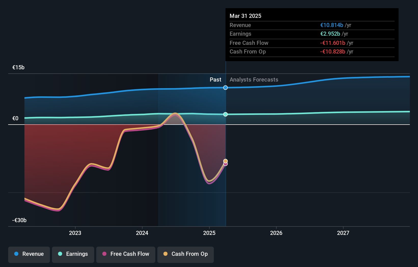Click the Past label on chart
Image resolution: width=418 pixels, height=267 pixels.
215,80
